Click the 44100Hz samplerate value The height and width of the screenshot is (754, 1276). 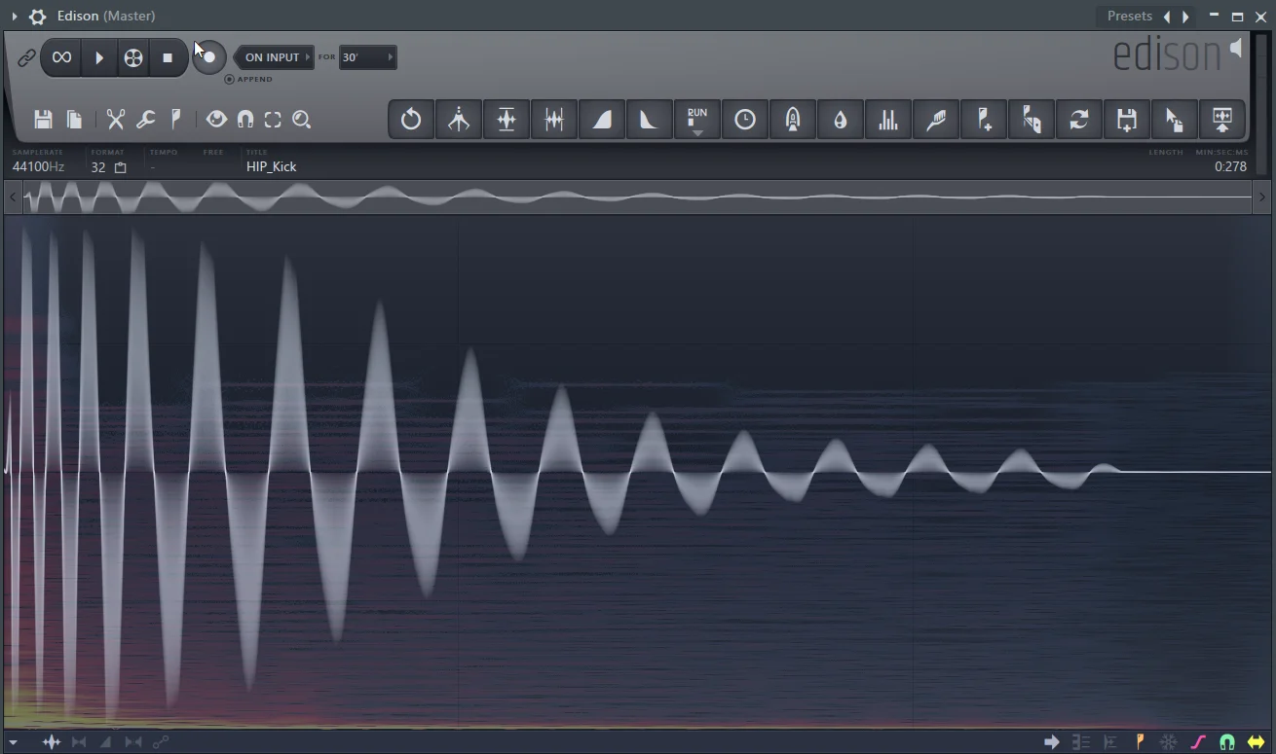tap(38, 166)
